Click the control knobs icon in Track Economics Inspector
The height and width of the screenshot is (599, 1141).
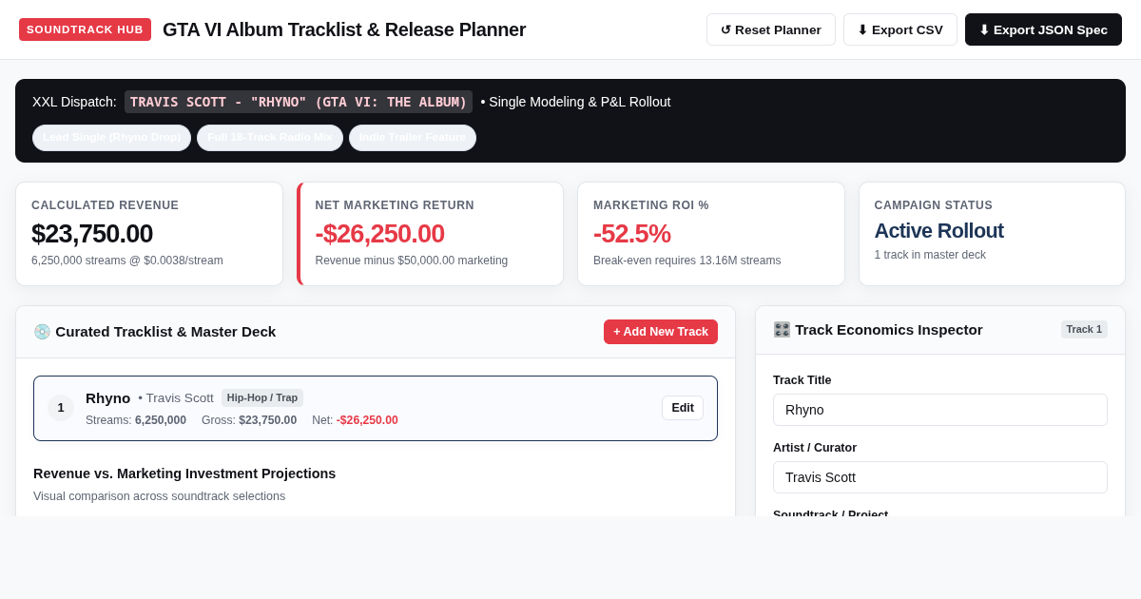pyautogui.click(x=782, y=330)
